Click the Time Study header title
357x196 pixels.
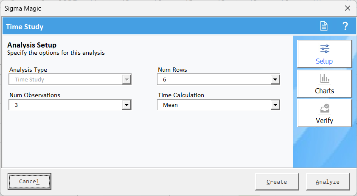25,27
